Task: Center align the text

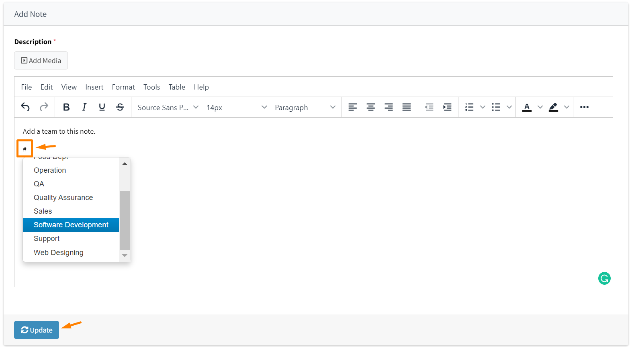Action: [370, 107]
